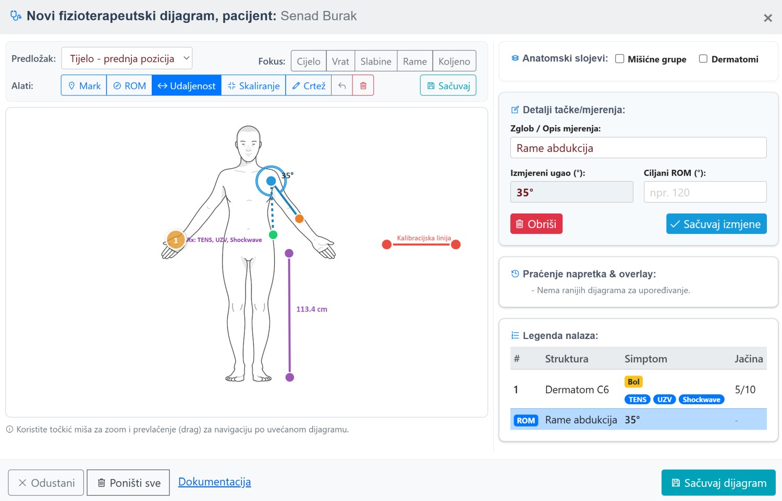
Task: Select the ROM Rame abdukcija legend row
Action: pyautogui.click(x=638, y=420)
